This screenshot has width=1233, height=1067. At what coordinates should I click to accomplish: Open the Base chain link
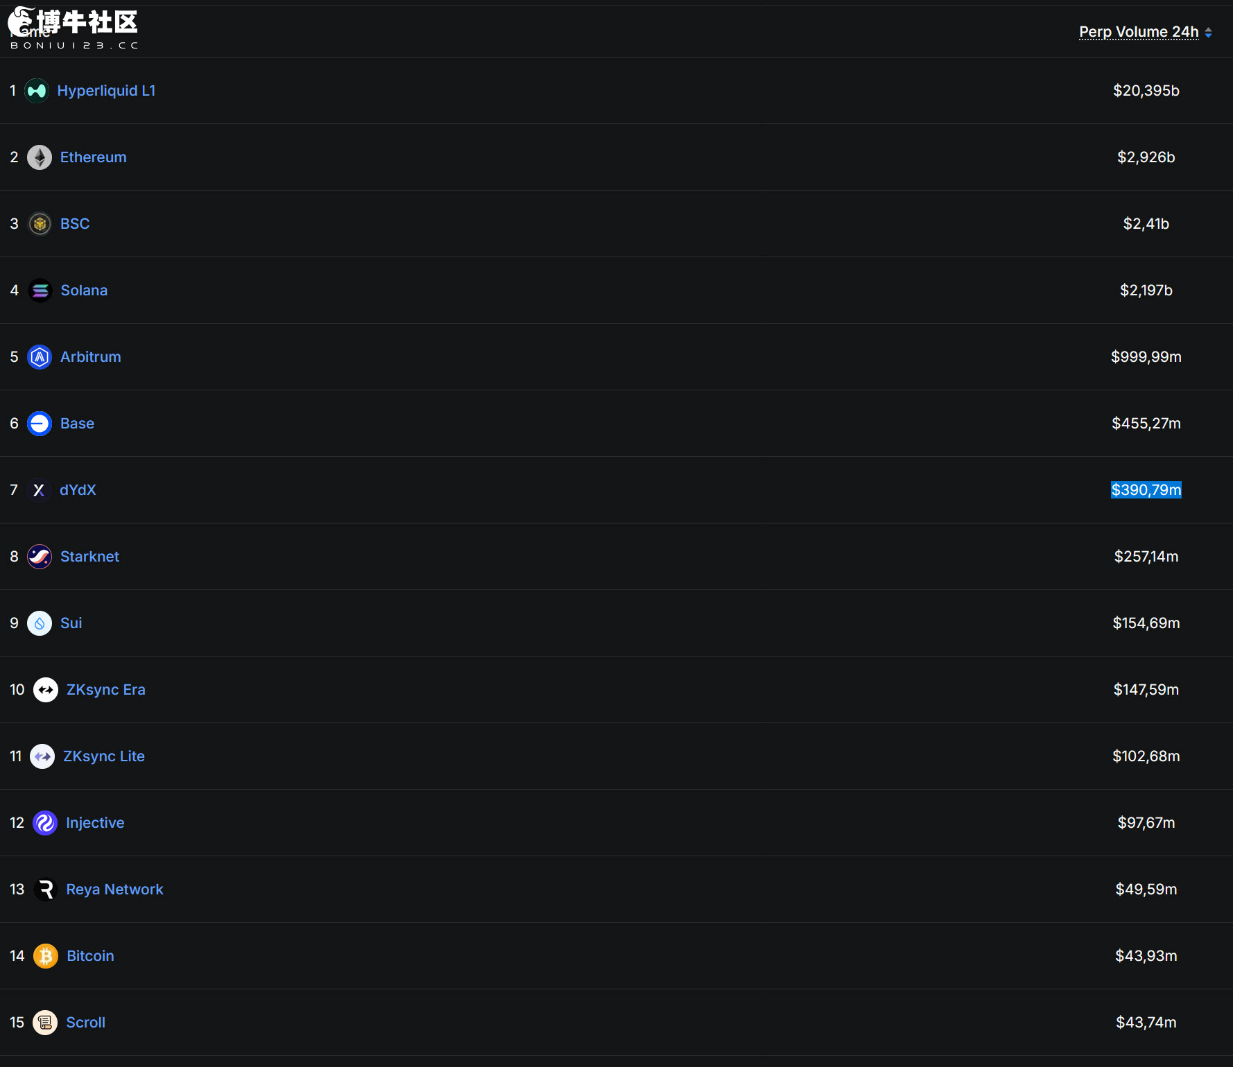click(77, 424)
